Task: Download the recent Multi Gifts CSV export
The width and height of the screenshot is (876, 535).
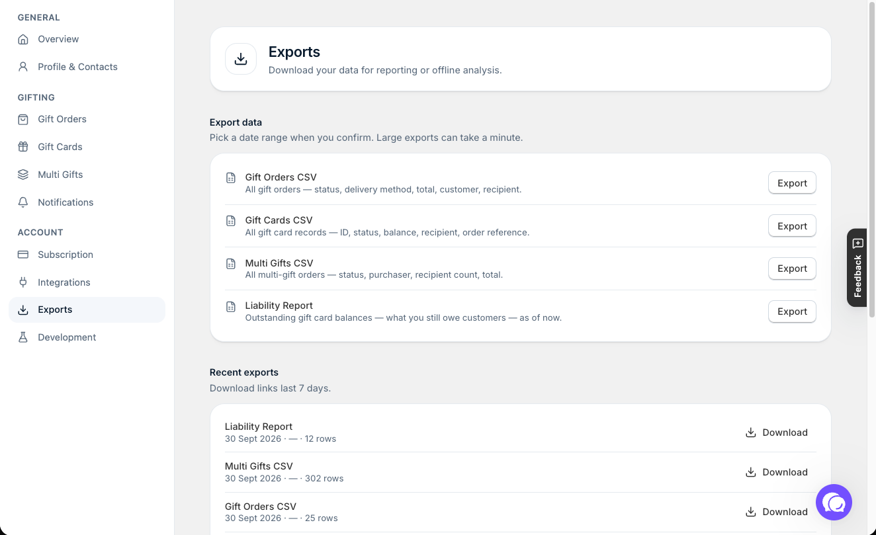Action: pos(777,472)
